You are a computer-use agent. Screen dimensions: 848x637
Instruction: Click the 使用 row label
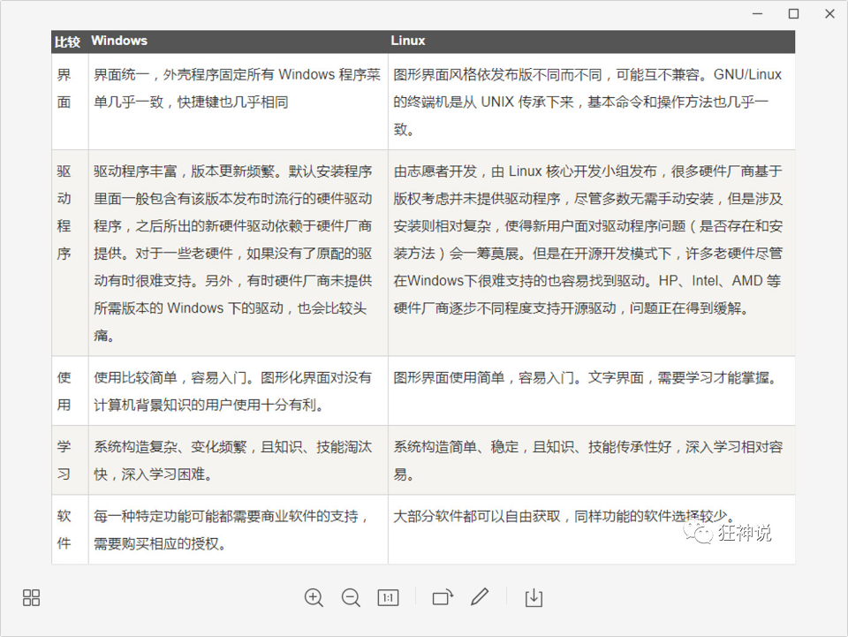[64, 391]
